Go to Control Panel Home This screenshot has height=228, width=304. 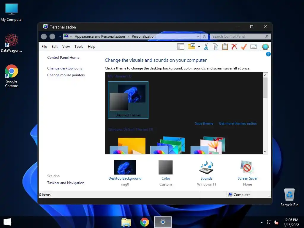tap(63, 58)
